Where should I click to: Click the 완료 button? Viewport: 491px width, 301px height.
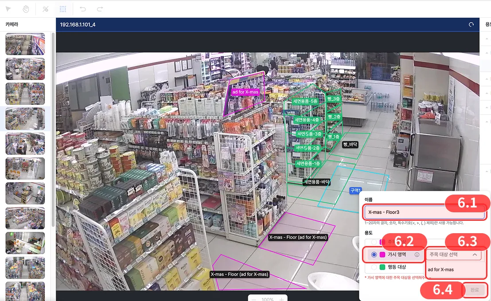click(x=475, y=290)
